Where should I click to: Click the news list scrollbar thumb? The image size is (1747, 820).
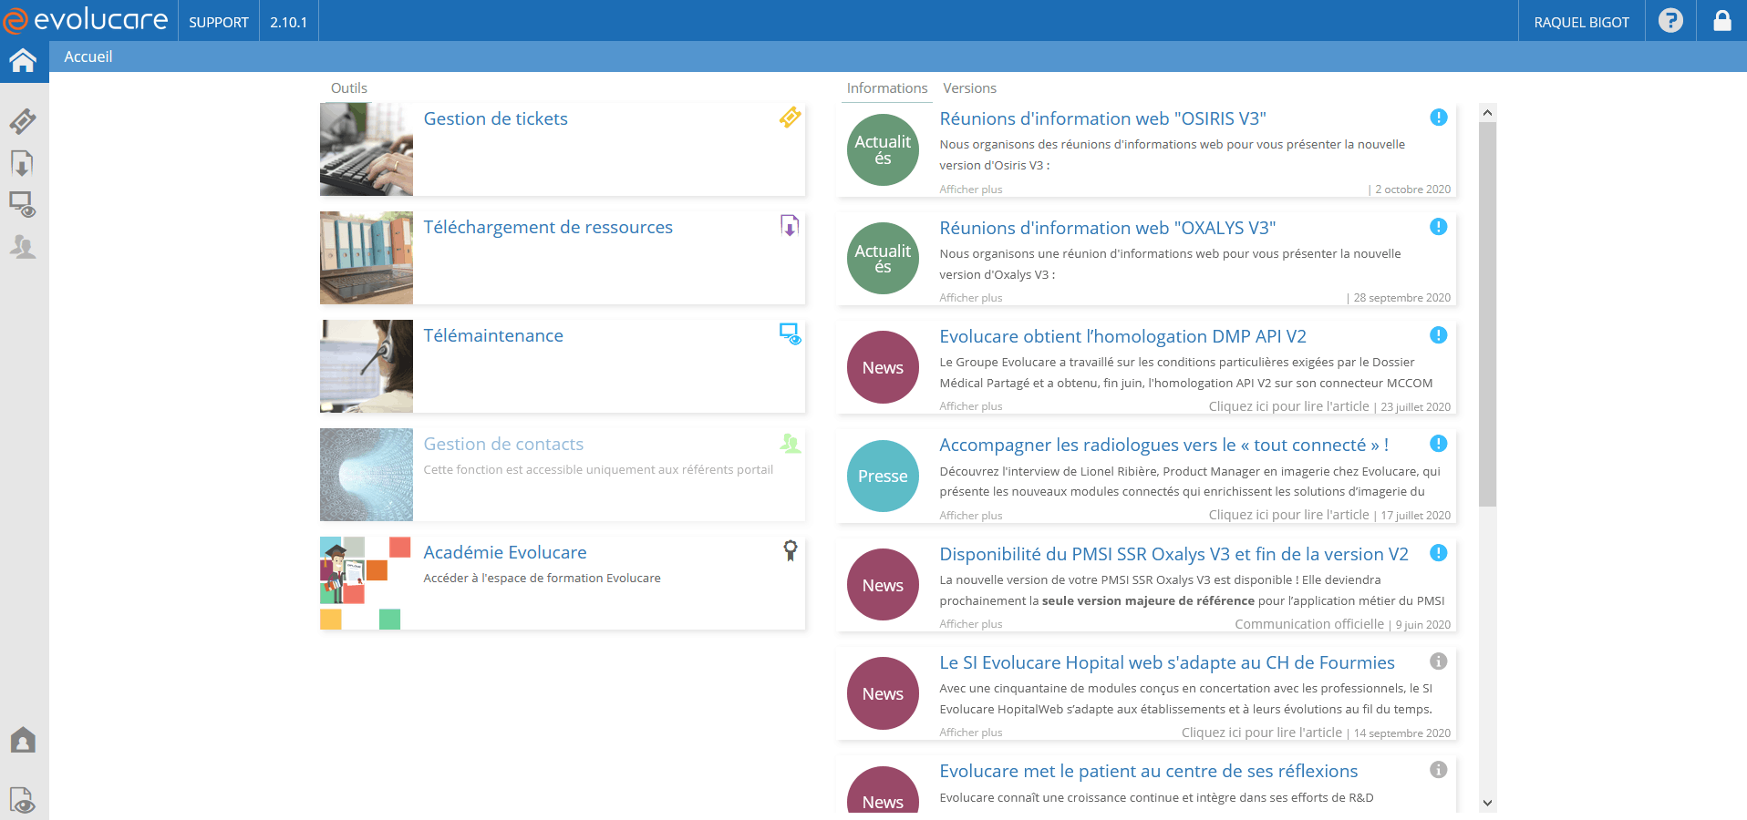(1487, 314)
